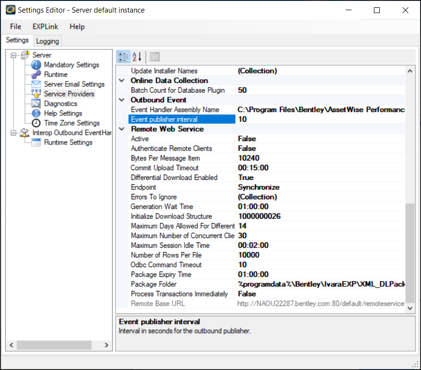Switch to the Logging tab
Viewport: 421px width, 370px height.
[48, 41]
